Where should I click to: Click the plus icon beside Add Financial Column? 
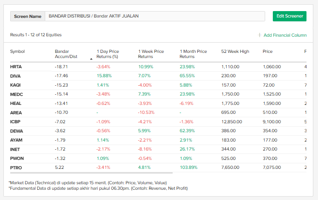260,35
